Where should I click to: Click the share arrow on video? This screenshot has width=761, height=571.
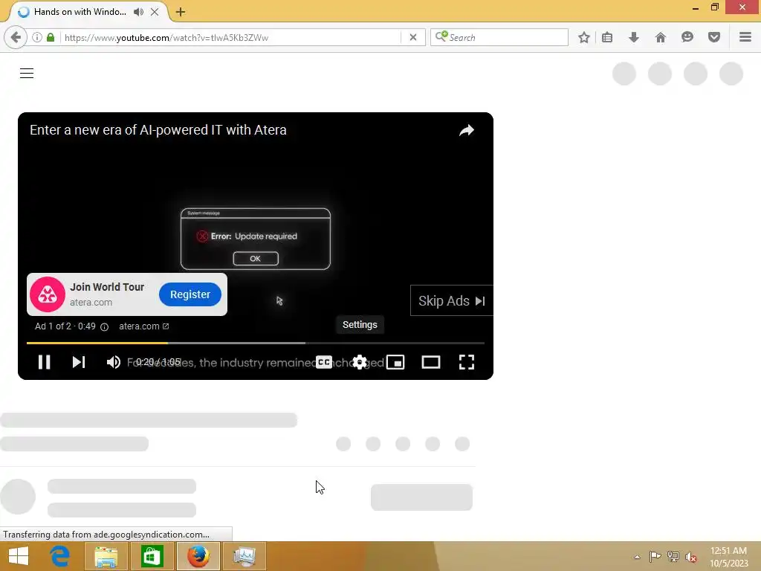click(x=467, y=130)
